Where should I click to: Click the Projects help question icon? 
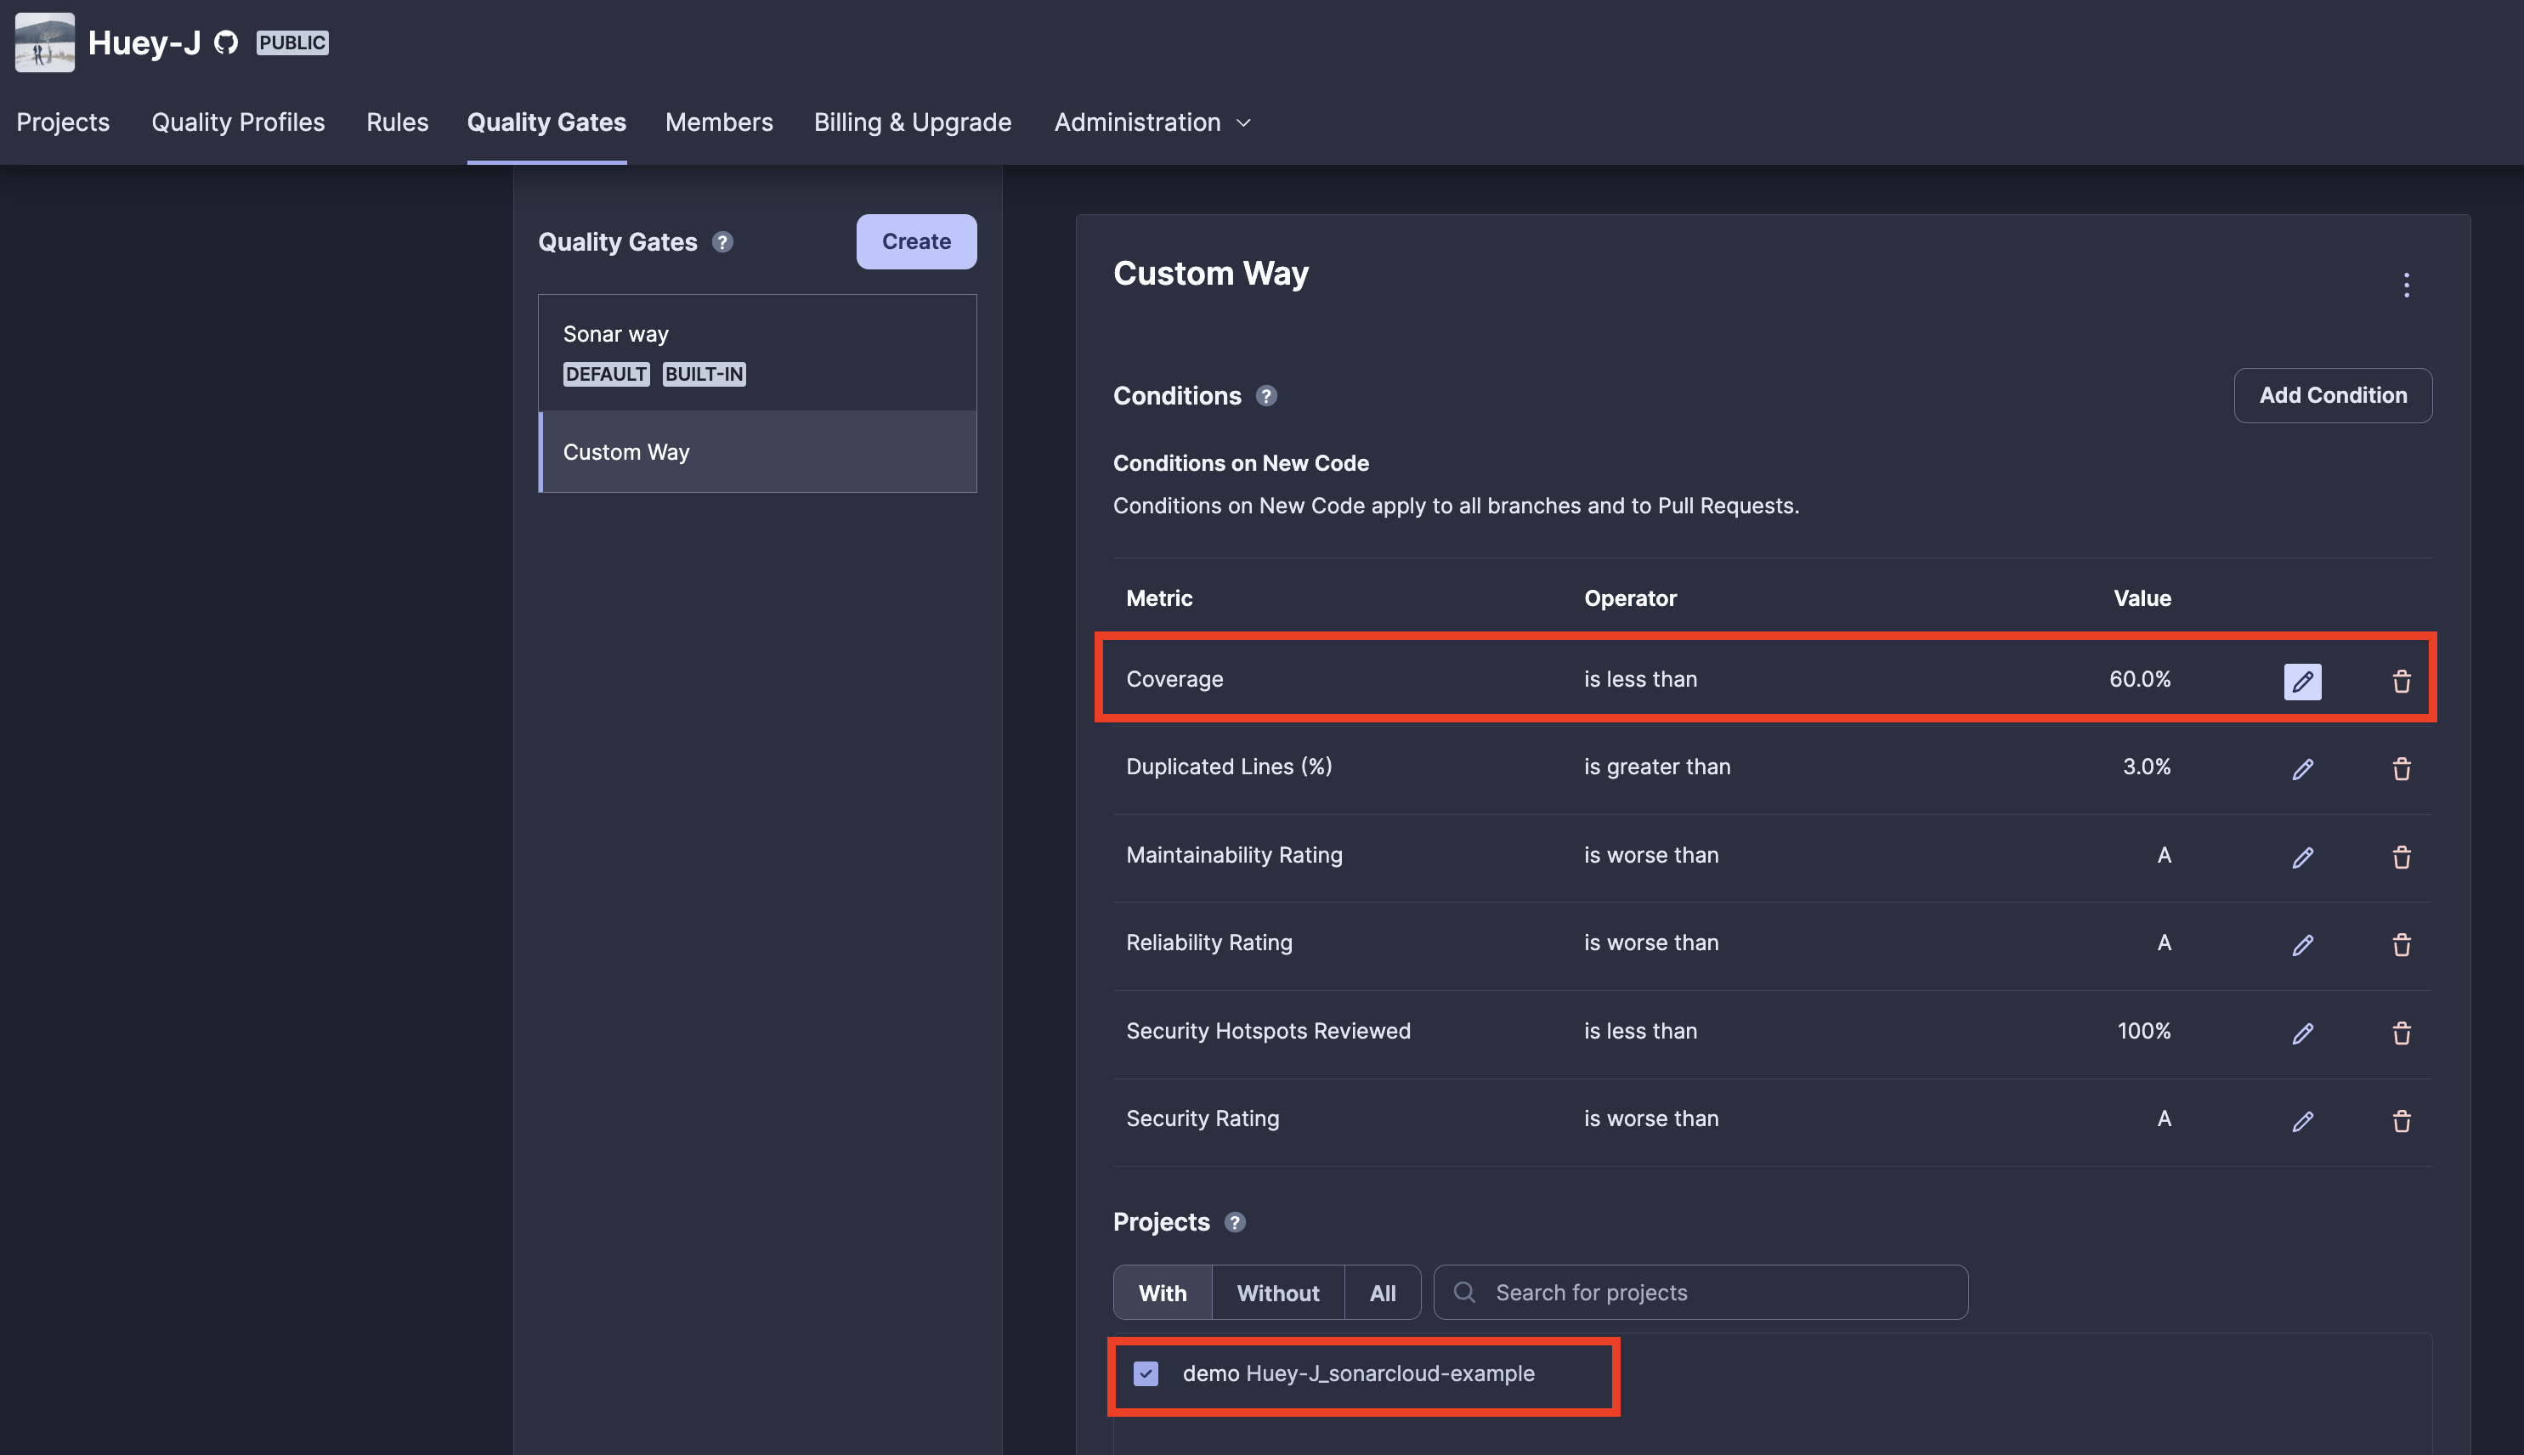1234,1222
